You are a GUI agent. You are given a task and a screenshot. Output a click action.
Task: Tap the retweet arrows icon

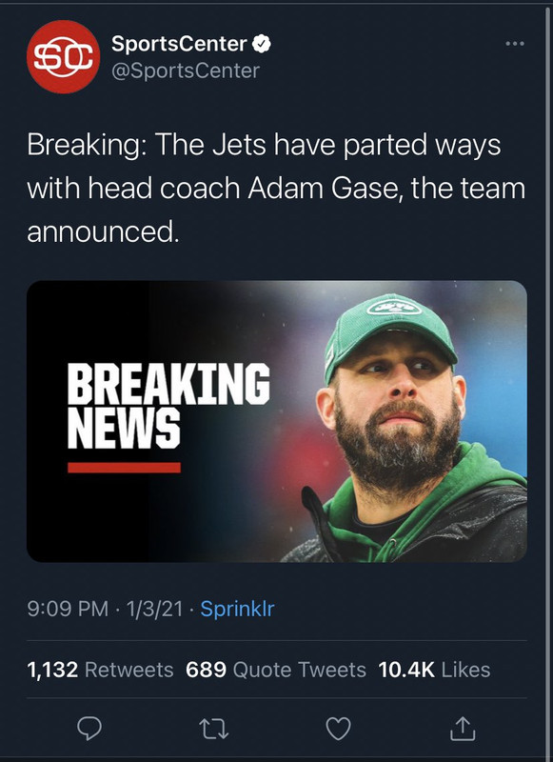(214, 729)
